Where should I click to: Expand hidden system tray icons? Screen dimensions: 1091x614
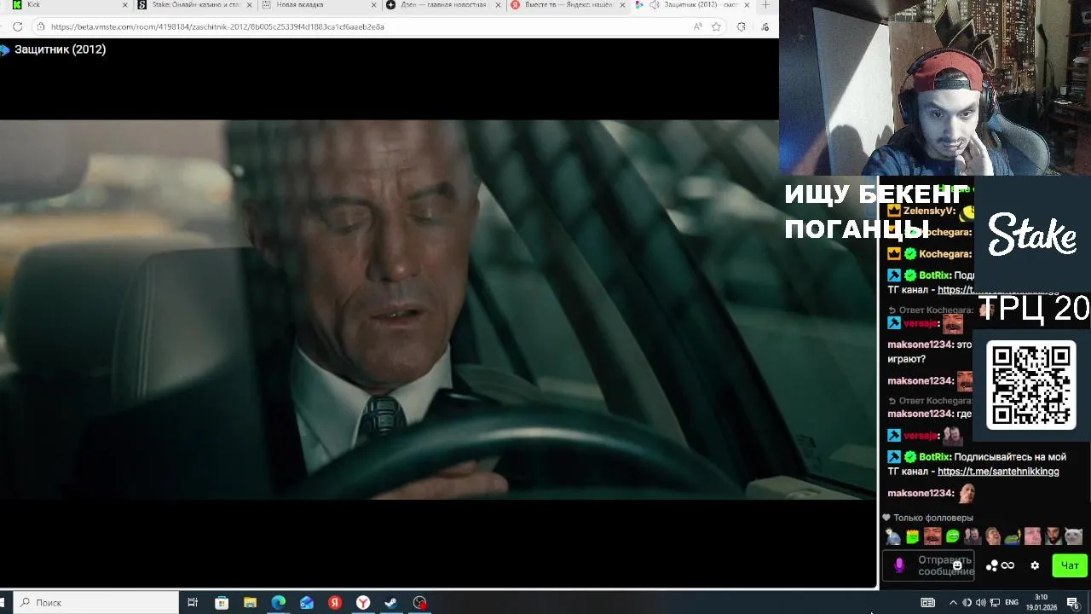click(953, 603)
